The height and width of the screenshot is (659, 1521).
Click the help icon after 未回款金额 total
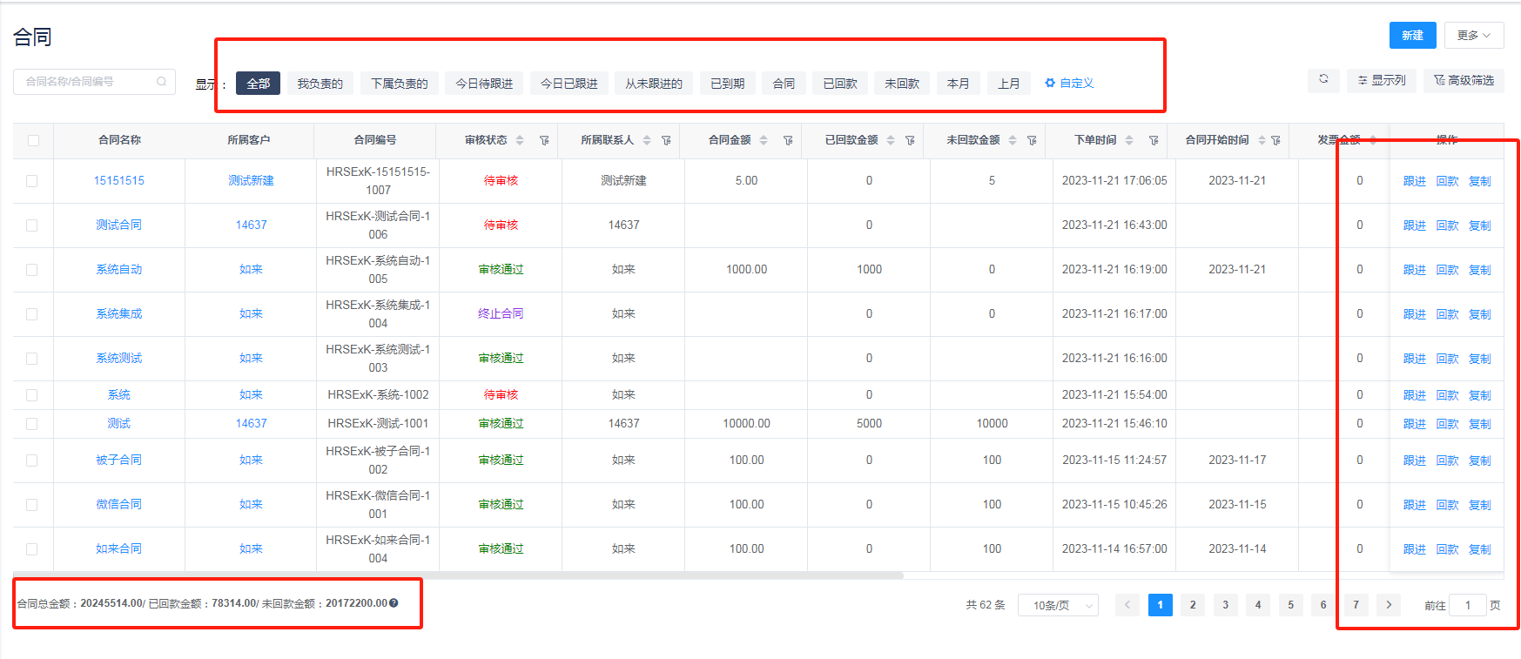point(394,603)
